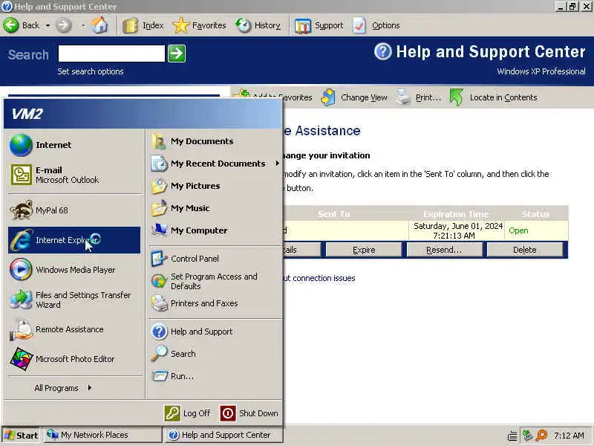Open the Forward history dropdown arrow
594x446 pixels.
82,26
